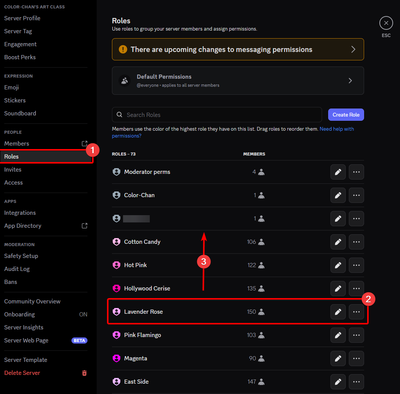This screenshot has width=400, height=394.
Task: Click the pink shield icon of Magenta role
Action: point(117,358)
